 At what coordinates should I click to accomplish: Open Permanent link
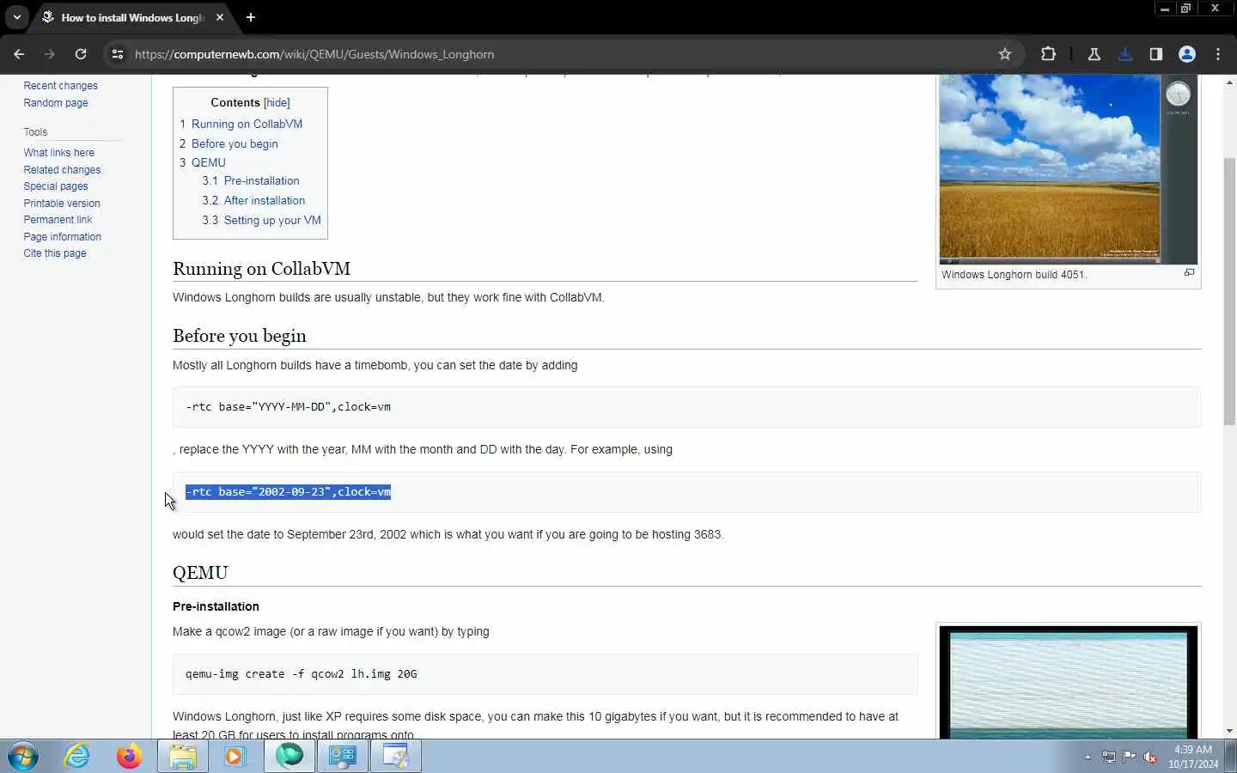click(x=58, y=220)
